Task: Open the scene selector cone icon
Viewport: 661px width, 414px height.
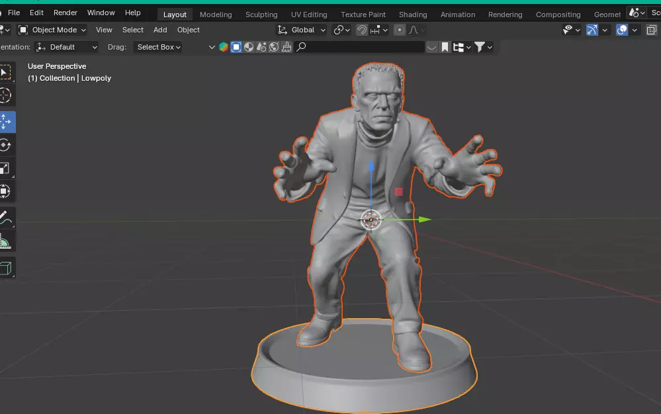Action: click(637, 13)
